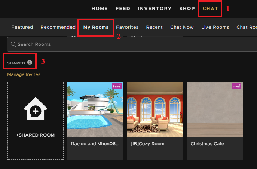Screen dimensions: 257x169
Task: Click the add shared room house icon
Action: coord(36,108)
